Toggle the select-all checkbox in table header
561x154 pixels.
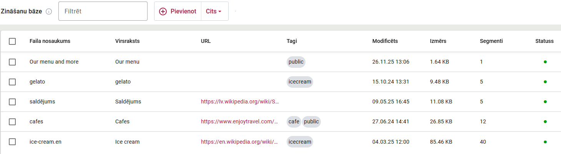pyautogui.click(x=12, y=41)
